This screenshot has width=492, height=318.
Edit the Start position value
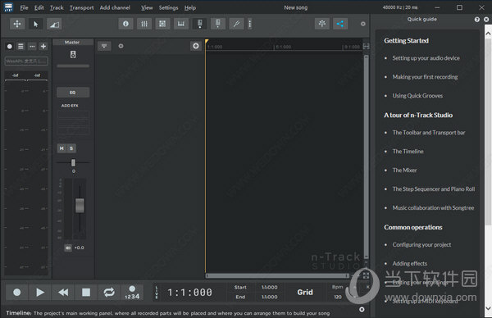(x=270, y=288)
